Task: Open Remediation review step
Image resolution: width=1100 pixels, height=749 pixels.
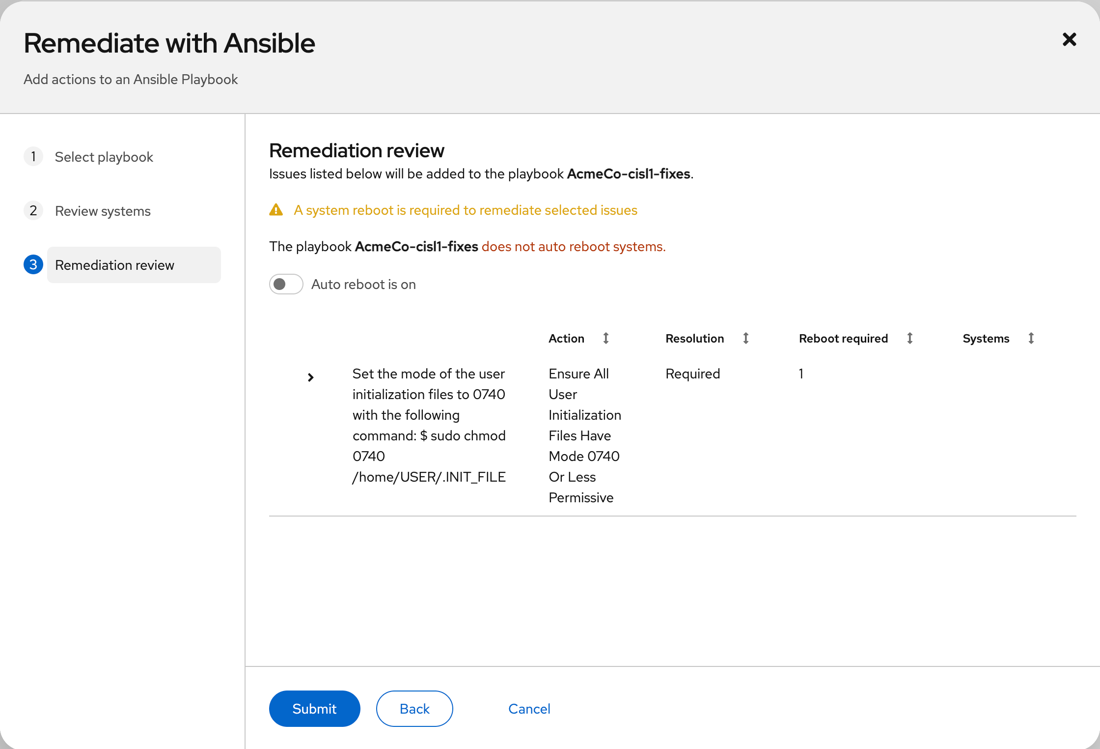Action: point(114,265)
